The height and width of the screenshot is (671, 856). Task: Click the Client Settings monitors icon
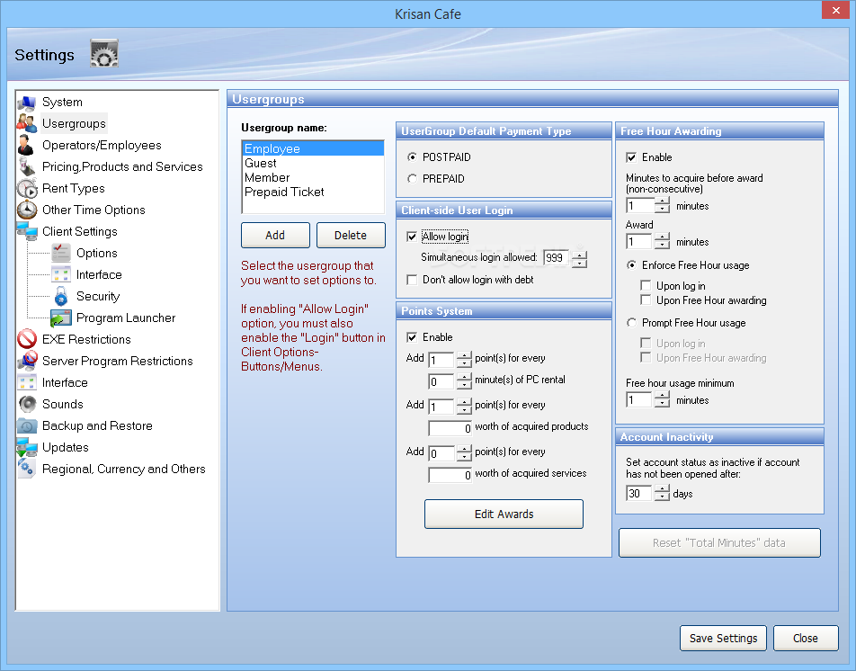[x=27, y=231]
